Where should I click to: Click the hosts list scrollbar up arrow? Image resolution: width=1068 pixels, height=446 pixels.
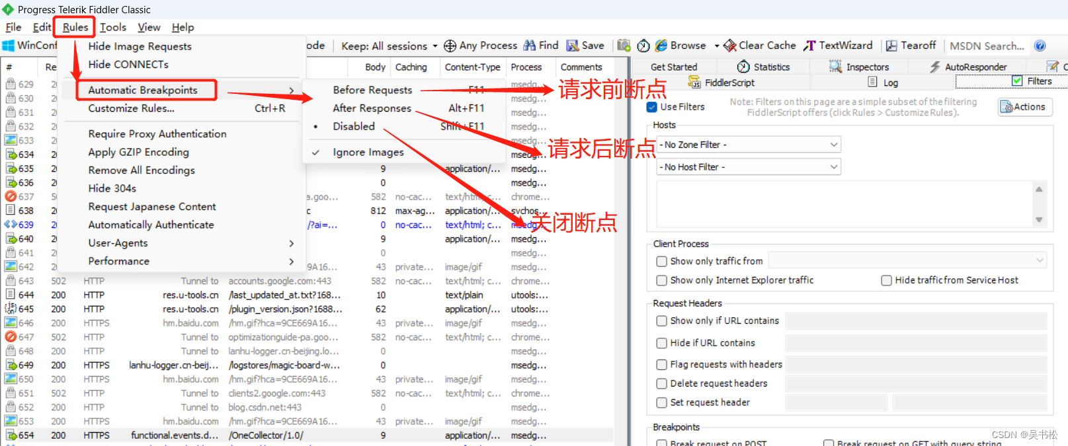[1039, 189]
